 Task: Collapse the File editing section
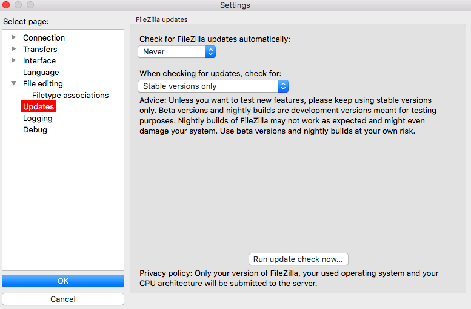13,83
